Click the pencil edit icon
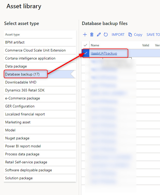This screenshot has width=160, height=195. tap(99, 35)
